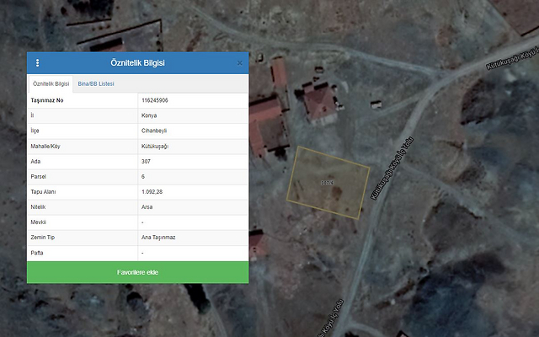
Task: Select the Öznitelik Bilgisi tab
Action: coord(51,84)
